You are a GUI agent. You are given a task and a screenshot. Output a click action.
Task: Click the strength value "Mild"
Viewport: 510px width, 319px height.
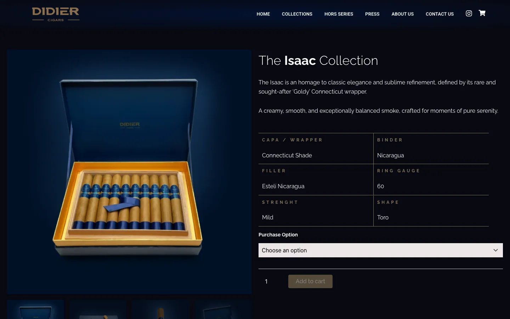click(x=267, y=217)
